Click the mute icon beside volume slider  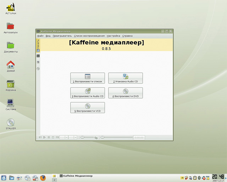coord(96,138)
